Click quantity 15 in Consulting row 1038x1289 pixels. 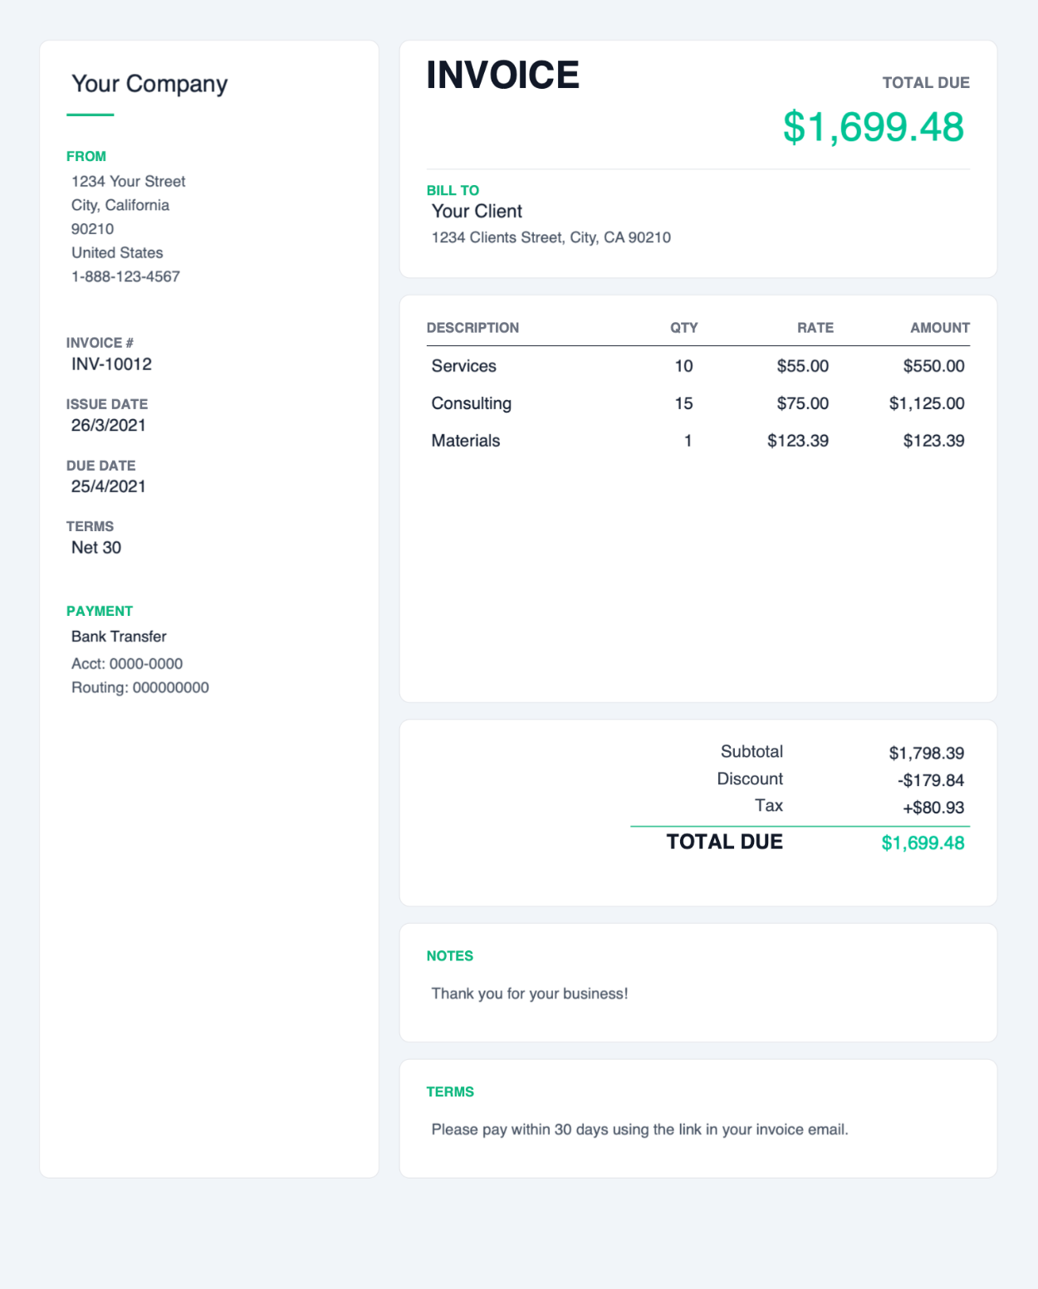(683, 403)
